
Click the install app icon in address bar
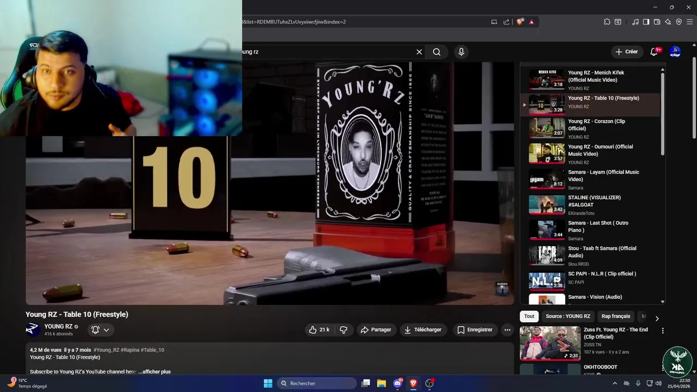click(494, 22)
